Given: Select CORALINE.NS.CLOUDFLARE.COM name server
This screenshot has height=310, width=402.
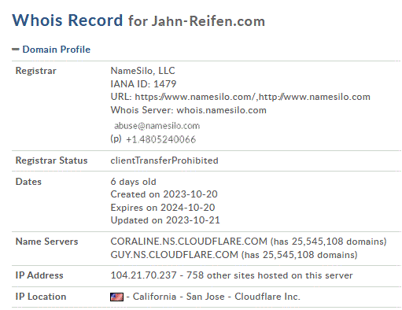Looking at the screenshot, I should (x=189, y=242).
